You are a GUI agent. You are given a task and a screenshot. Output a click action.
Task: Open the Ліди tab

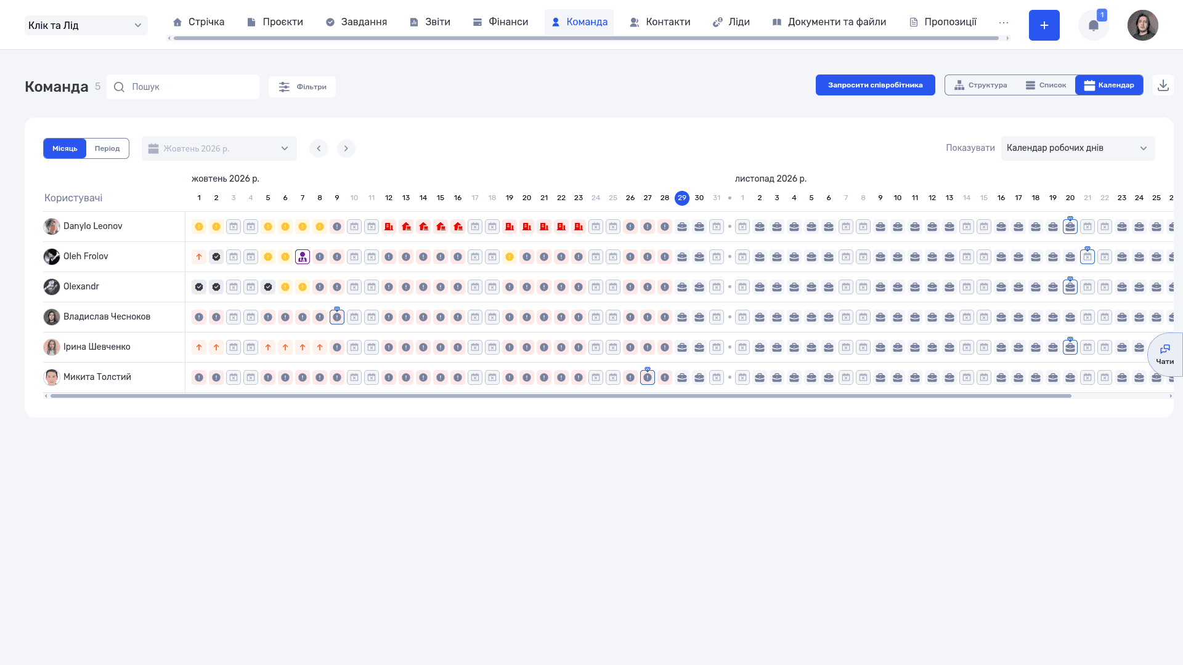coord(731,22)
